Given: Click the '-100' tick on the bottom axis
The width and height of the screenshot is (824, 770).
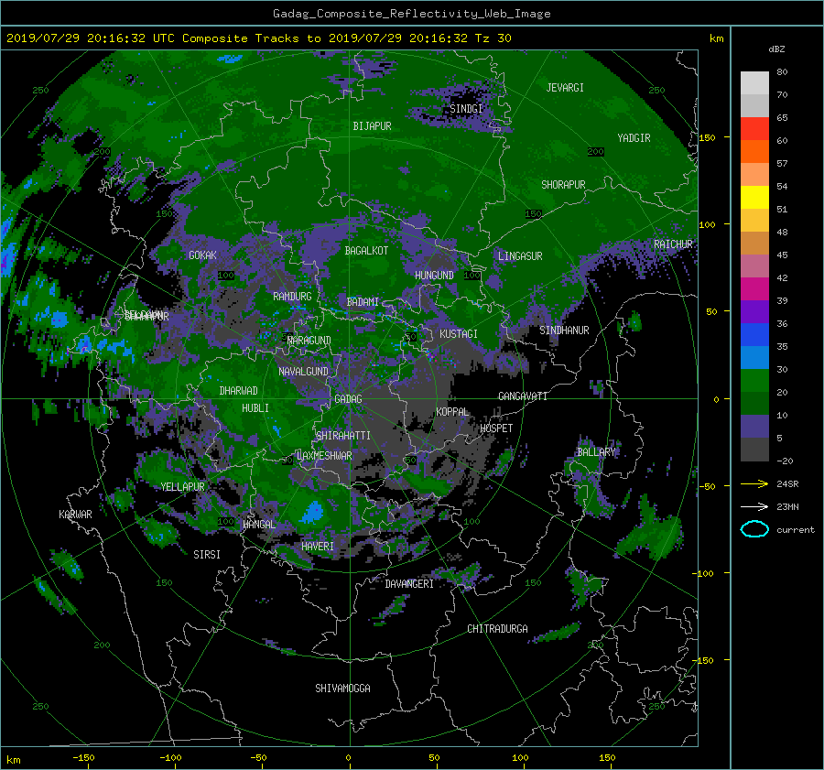Looking at the screenshot, I should 170,758.
